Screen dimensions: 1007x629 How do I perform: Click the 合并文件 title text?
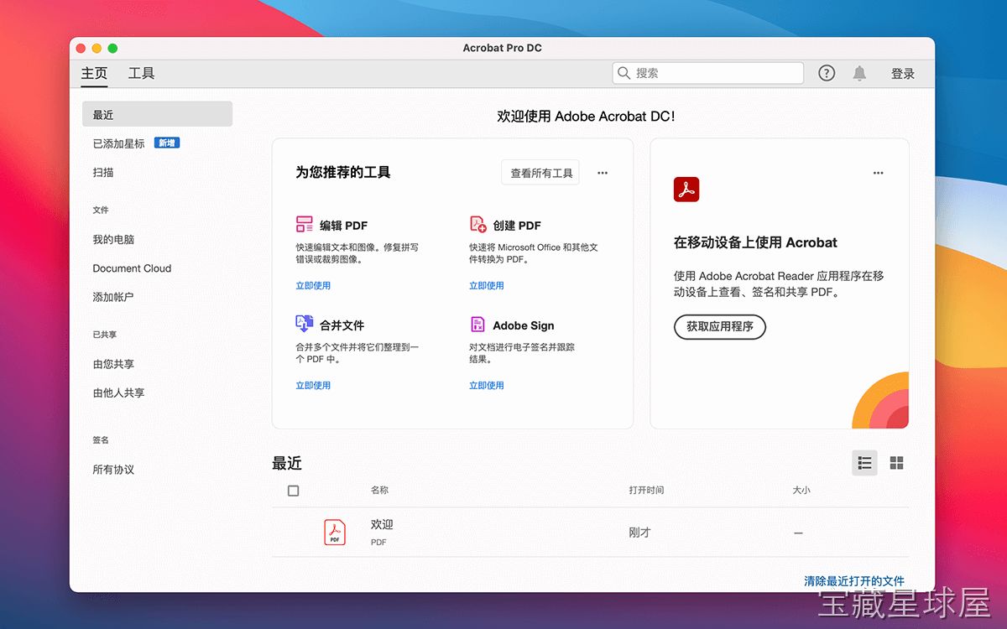342,325
